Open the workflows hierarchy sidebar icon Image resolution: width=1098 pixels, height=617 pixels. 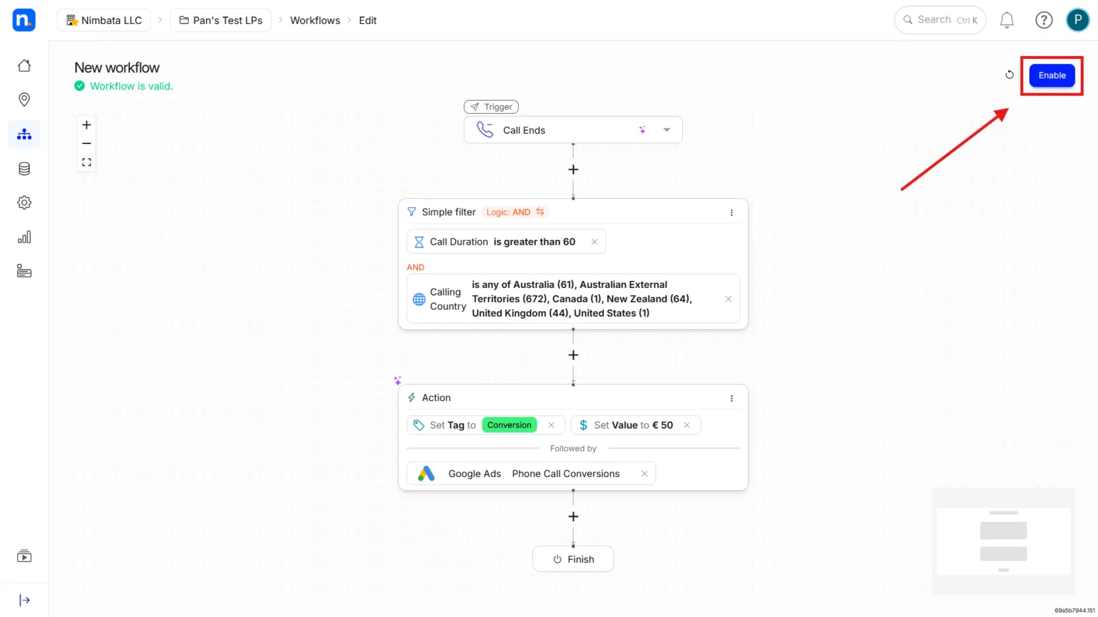coord(24,134)
